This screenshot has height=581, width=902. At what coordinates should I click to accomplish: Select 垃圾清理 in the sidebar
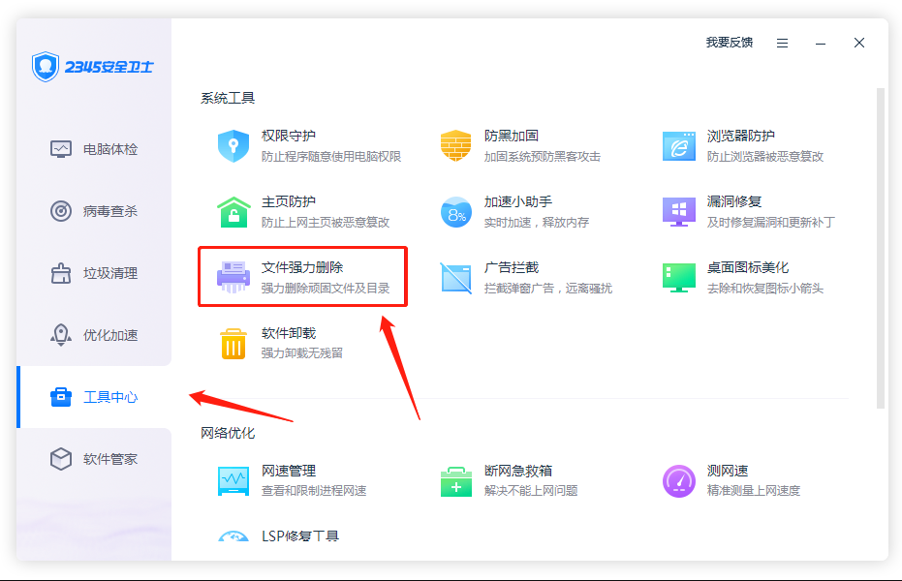point(95,273)
